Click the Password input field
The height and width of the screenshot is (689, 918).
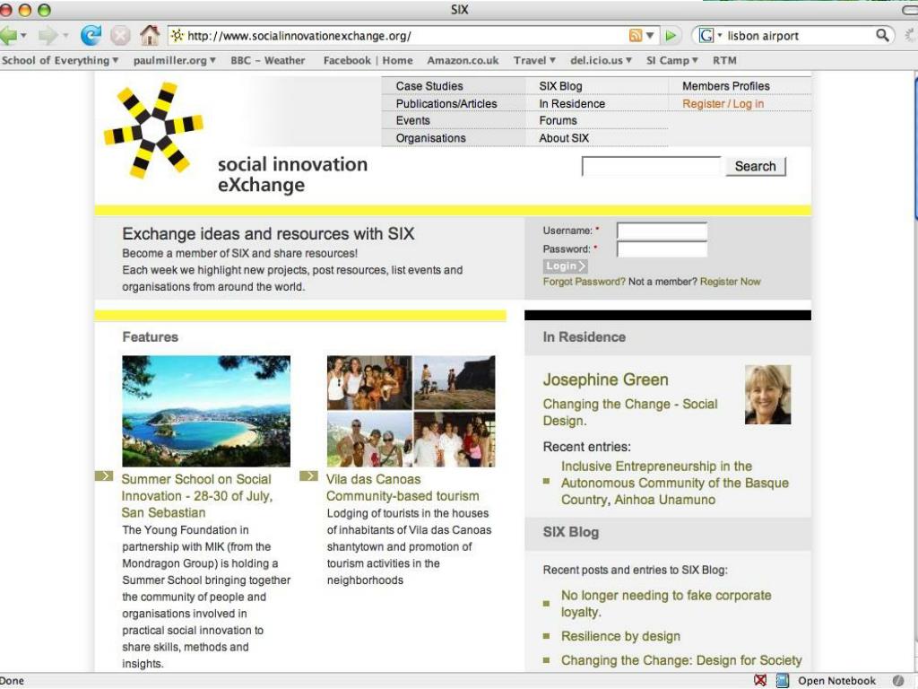tap(663, 249)
